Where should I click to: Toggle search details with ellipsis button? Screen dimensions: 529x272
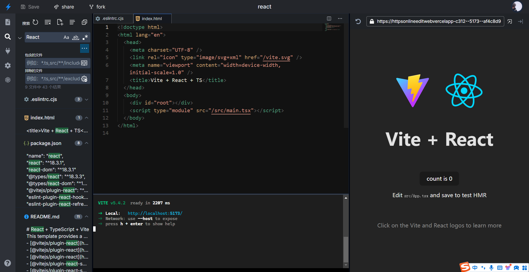[85, 48]
